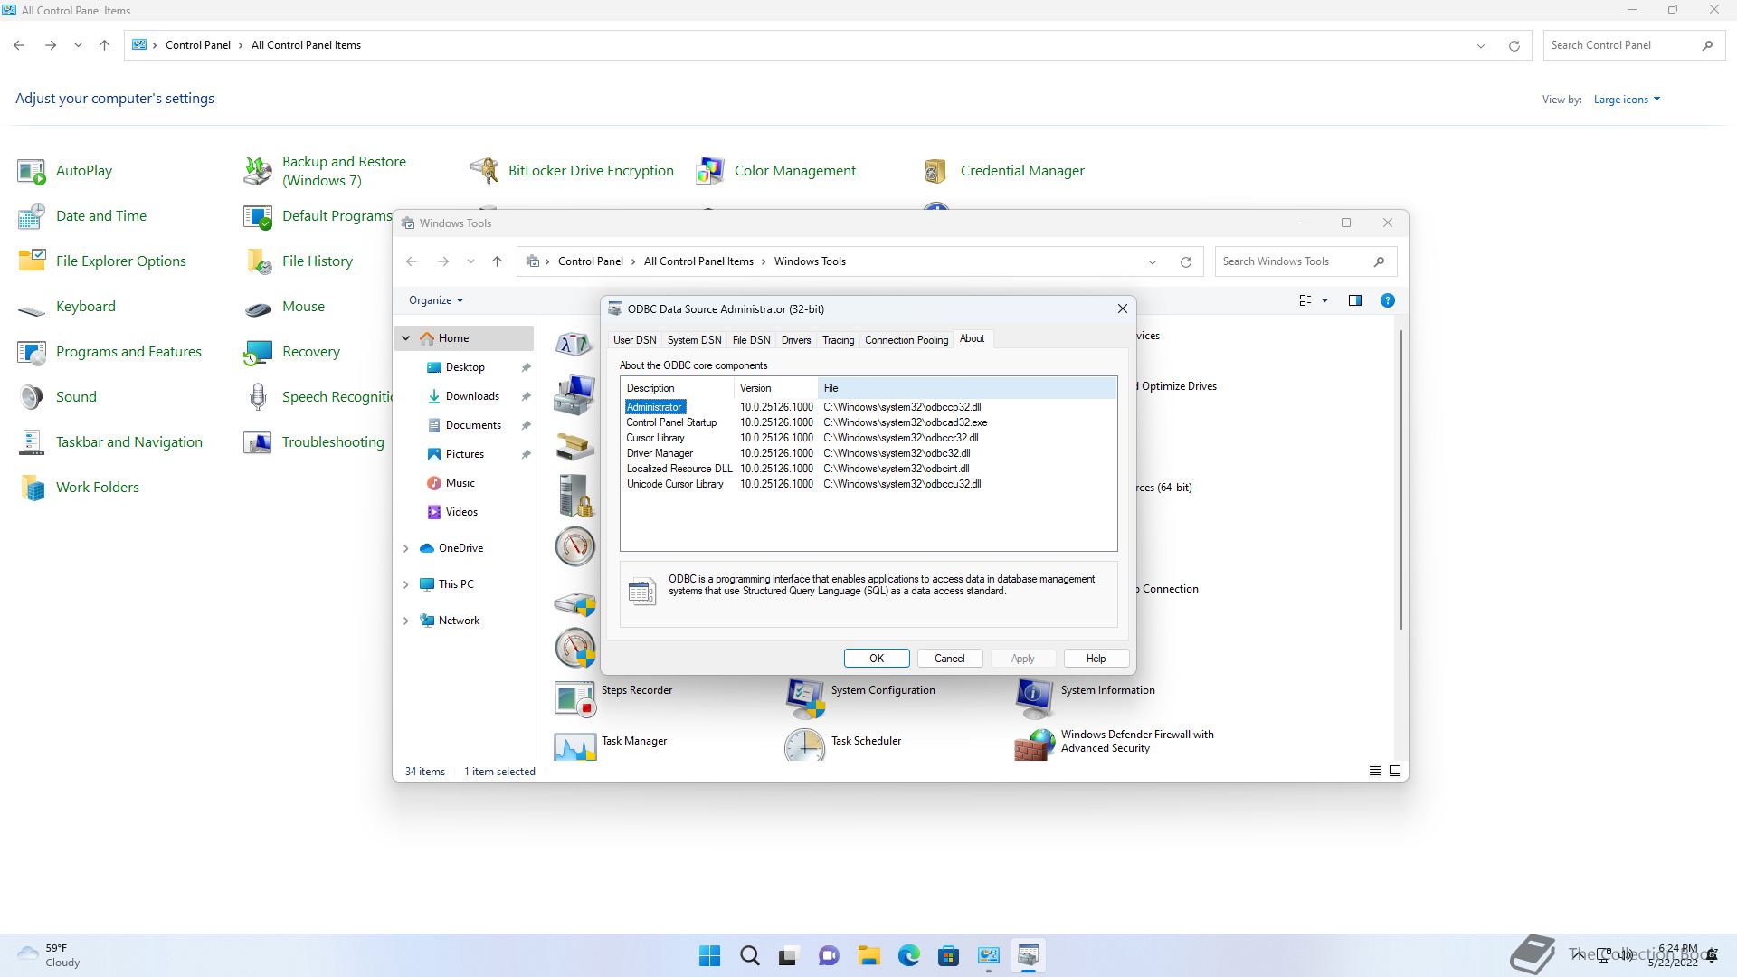The width and height of the screenshot is (1737, 977).
Task: Open Credential Manager
Action: (x=1003, y=171)
